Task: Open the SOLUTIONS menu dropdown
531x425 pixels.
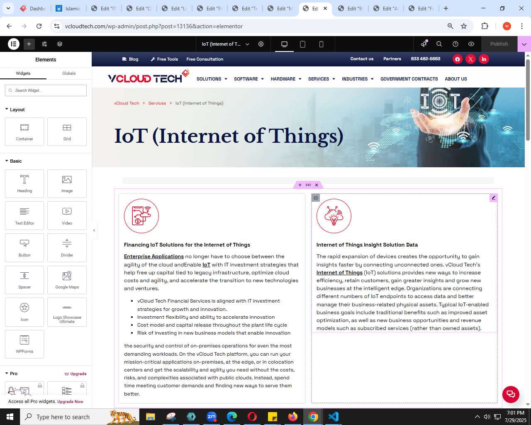Action: pos(212,79)
